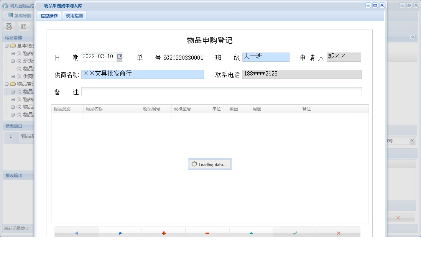Viewport: 421px width, 274px height.
Task: Click the red X cancel icon
Action: (x=339, y=233)
